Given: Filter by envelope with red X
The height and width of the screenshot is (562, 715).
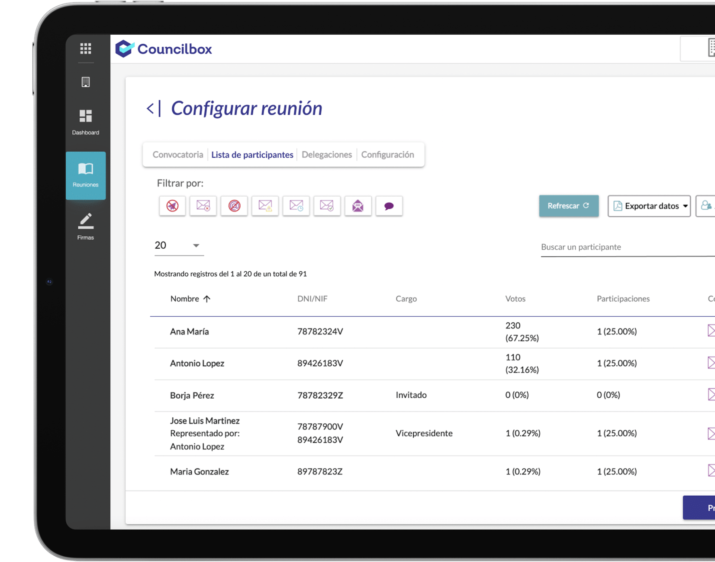Looking at the screenshot, I should (x=203, y=206).
